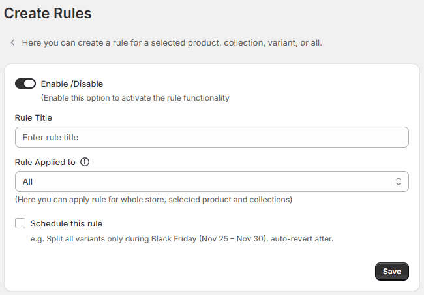This screenshot has height=295, width=424.
Task: Click the Black Friday example helper text
Action: [182, 239]
